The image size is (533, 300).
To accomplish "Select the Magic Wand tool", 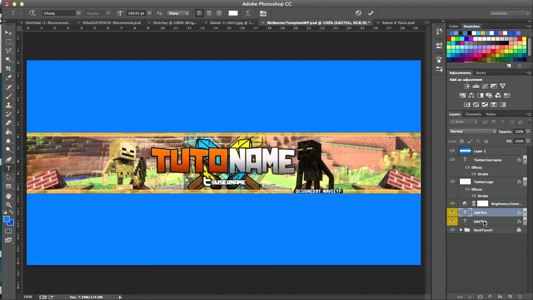I will pyautogui.click(x=8, y=60).
